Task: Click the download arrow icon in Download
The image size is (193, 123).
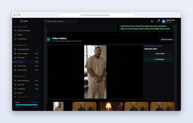Action: coord(155,59)
